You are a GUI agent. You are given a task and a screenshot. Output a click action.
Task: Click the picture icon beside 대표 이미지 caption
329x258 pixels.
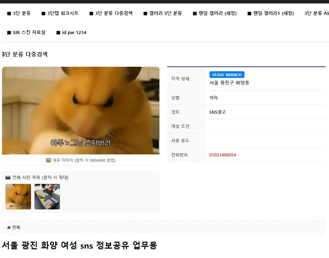pos(48,160)
